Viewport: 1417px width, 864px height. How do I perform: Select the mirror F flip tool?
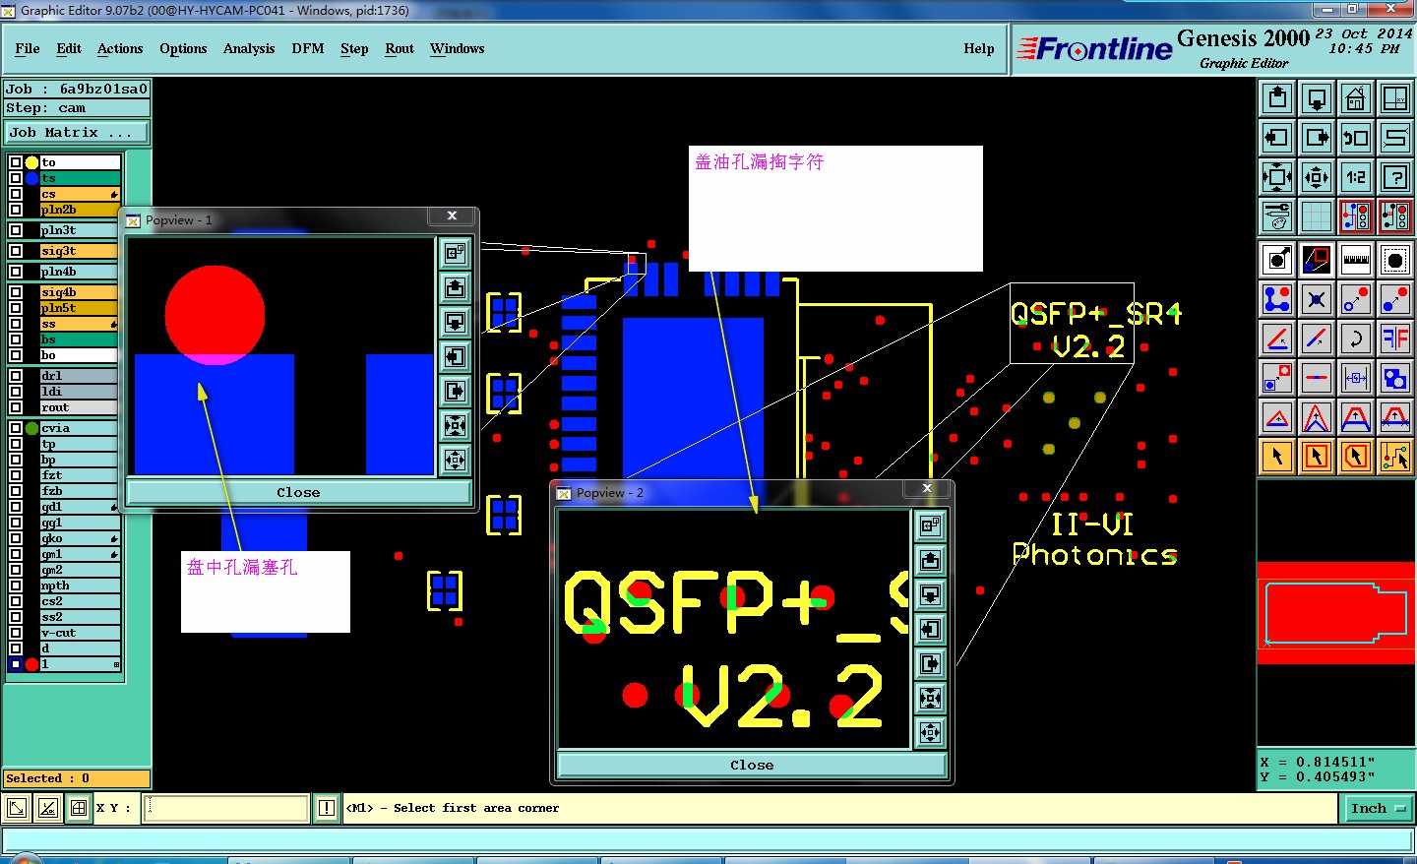1395,339
